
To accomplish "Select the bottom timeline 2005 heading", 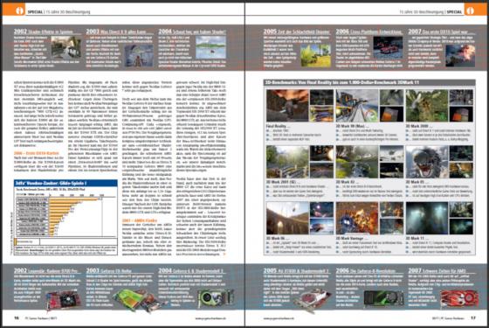I will [296, 271].
